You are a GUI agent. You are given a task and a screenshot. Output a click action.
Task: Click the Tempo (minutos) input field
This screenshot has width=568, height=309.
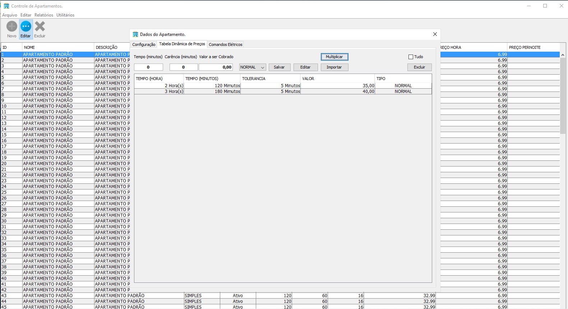148,67
